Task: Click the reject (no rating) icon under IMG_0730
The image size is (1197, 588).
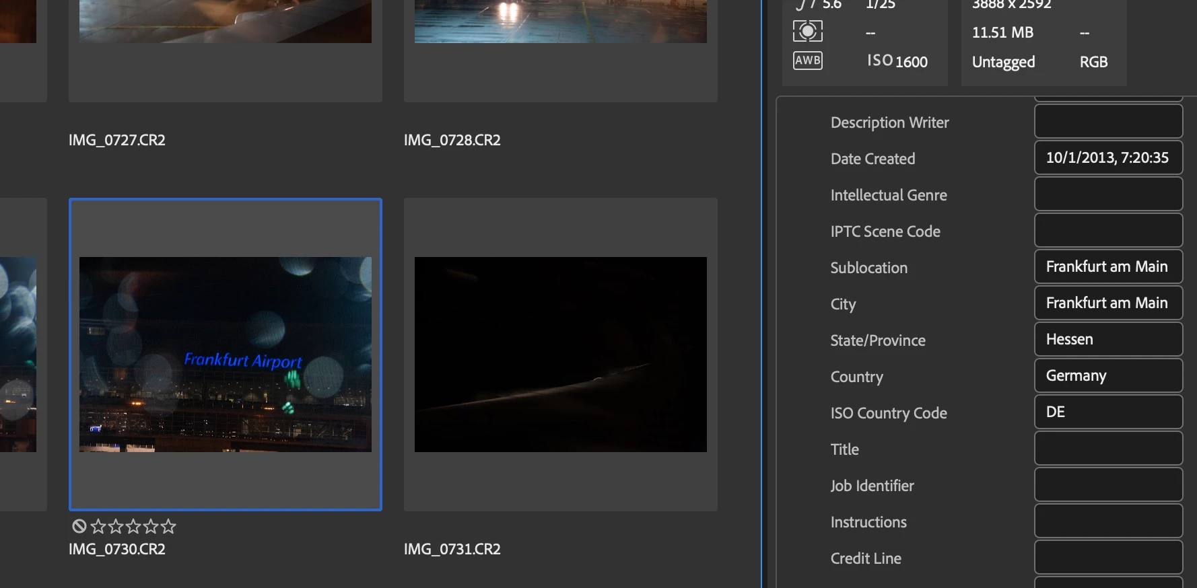Action: tap(79, 526)
